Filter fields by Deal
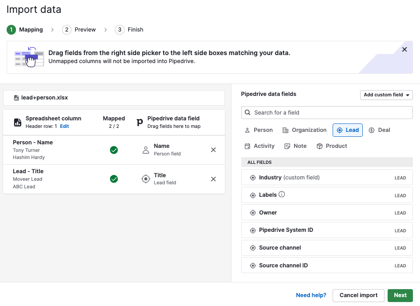420x306 pixels. [379, 130]
